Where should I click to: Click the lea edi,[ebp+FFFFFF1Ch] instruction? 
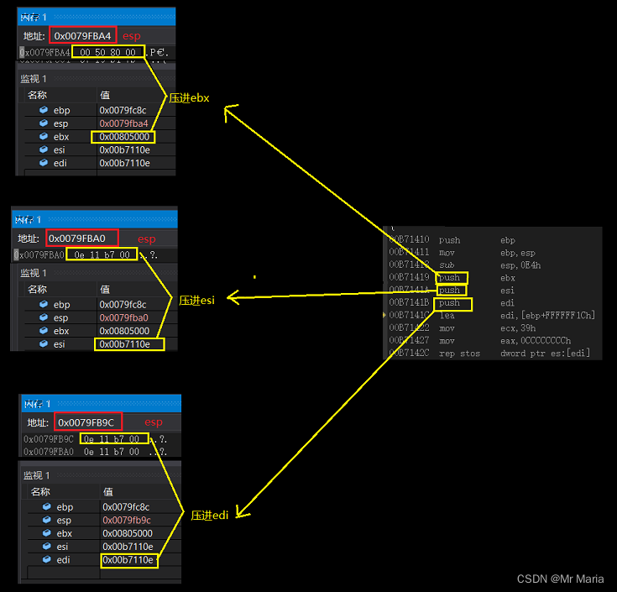(492, 315)
